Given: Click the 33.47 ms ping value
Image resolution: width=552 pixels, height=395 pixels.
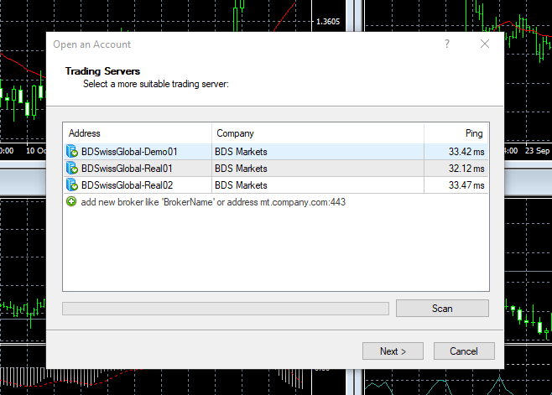Looking at the screenshot, I should [x=466, y=185].
